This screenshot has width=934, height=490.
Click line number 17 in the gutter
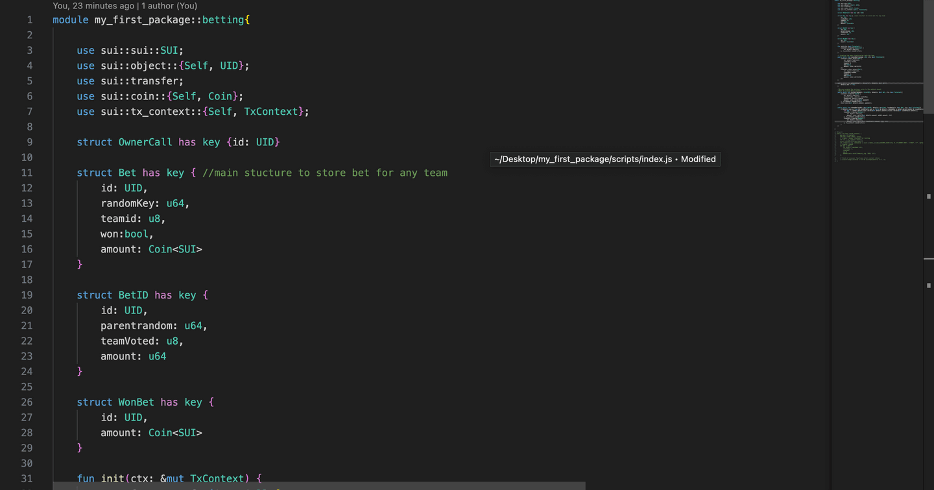(x=27, y=265)
